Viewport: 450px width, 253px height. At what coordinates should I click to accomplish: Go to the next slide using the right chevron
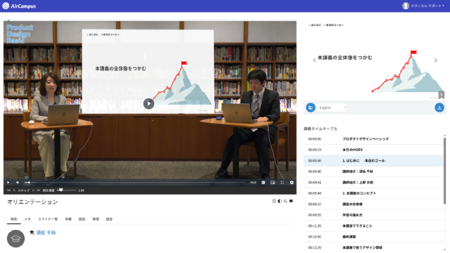[436, 60]
